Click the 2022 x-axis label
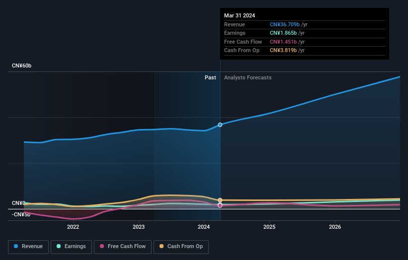408x260 pixels. pos(73,227)
